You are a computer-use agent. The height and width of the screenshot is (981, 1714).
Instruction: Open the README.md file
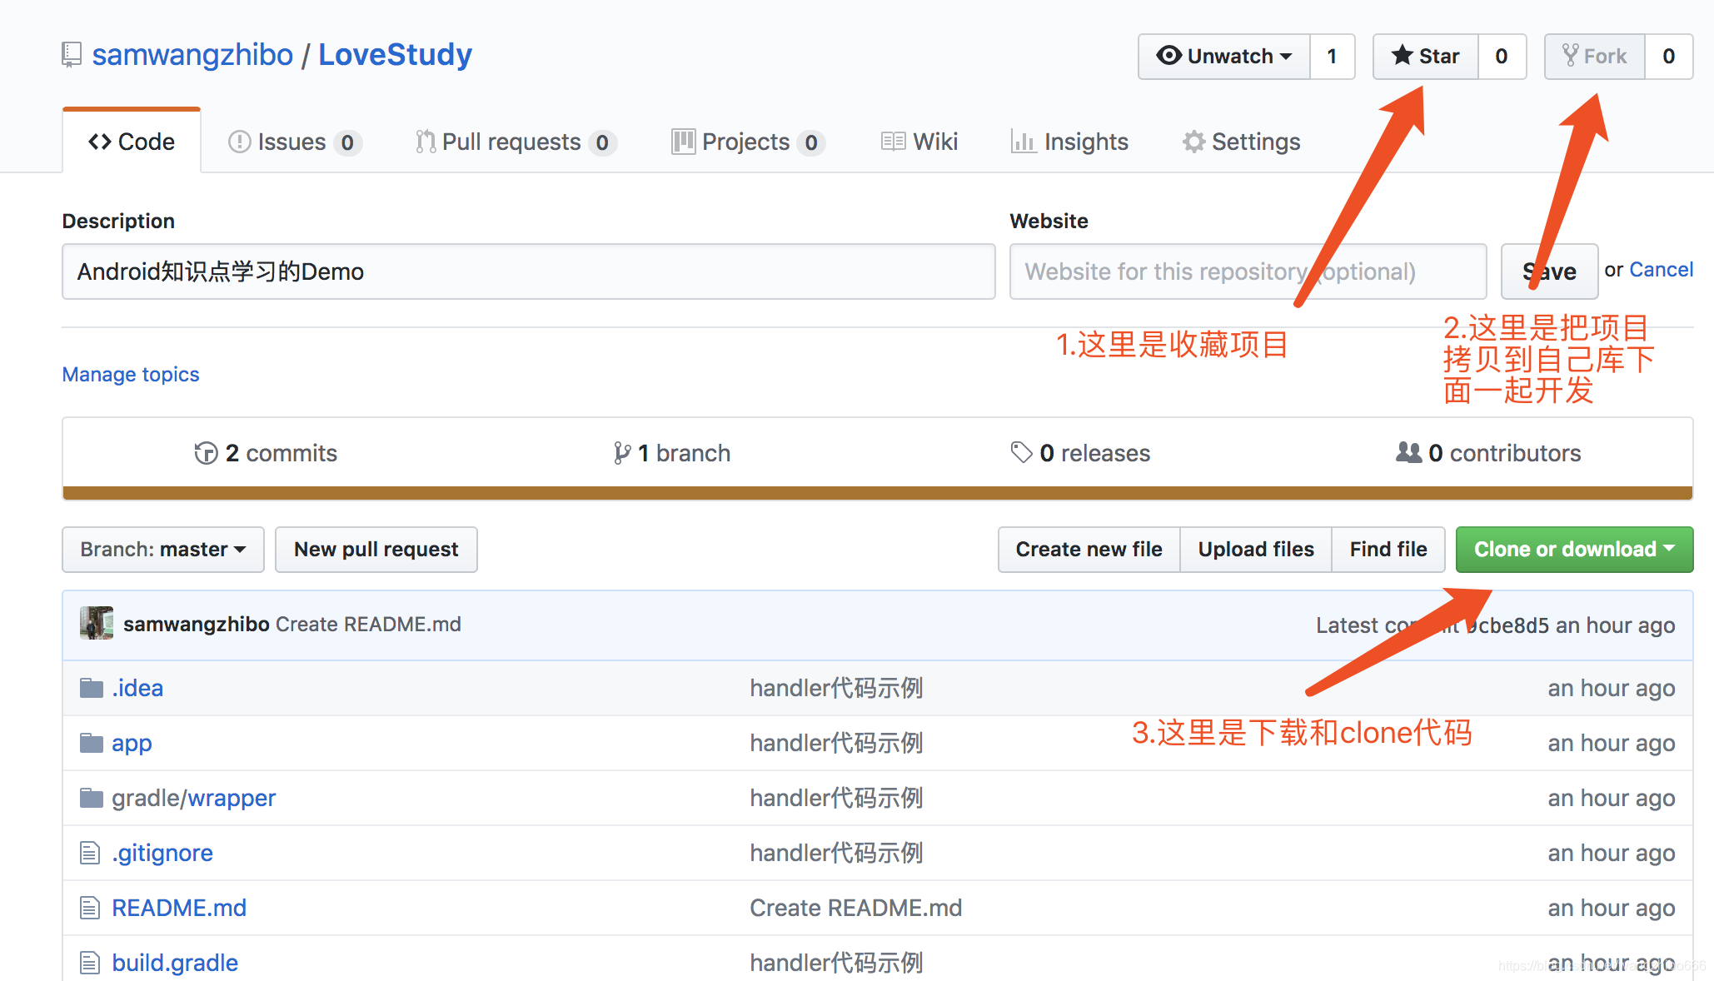(x=179, y=908)
